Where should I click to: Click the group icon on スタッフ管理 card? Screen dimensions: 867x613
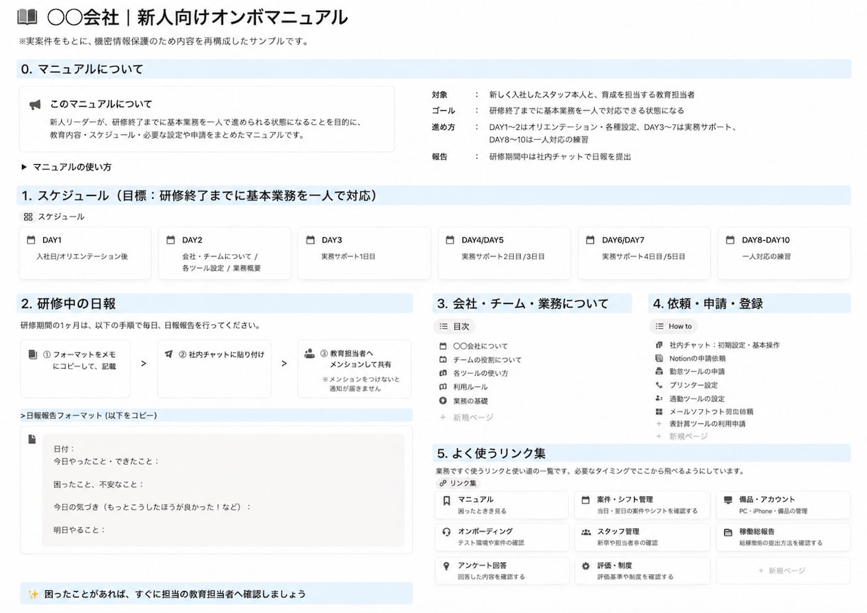click(586, 531)
